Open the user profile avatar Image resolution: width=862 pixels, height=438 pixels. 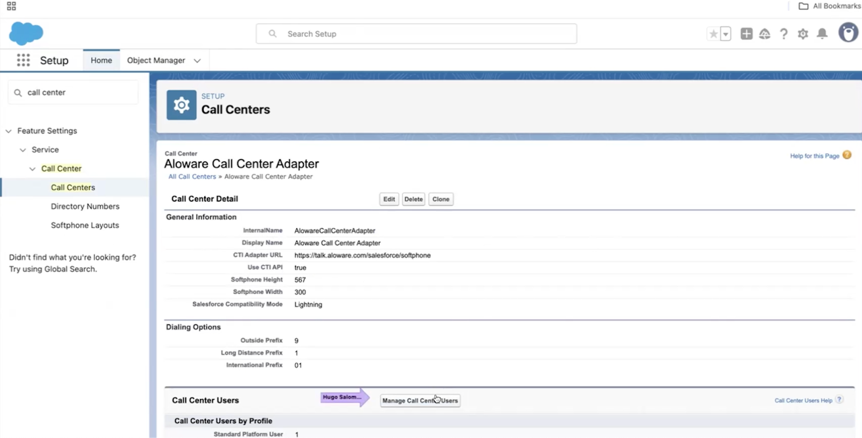coord(849,33)
